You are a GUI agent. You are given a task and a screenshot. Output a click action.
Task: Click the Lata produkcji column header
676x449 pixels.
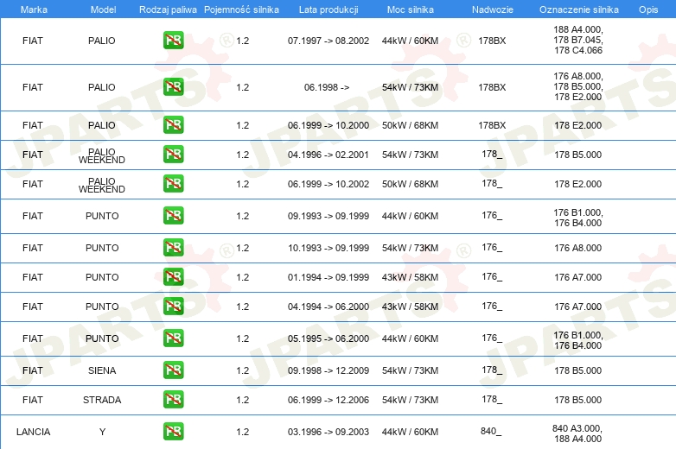coord(328,9)
